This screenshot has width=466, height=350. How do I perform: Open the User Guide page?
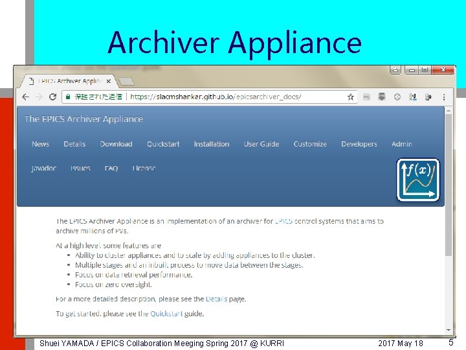261,144
